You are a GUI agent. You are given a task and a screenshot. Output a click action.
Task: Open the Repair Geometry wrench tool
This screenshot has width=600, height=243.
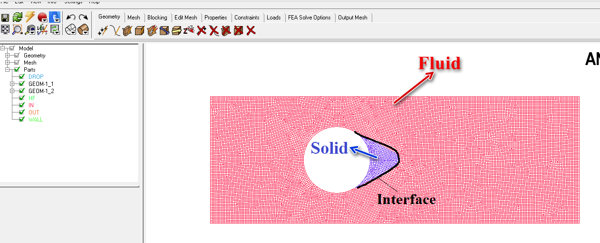coord(164,31)
